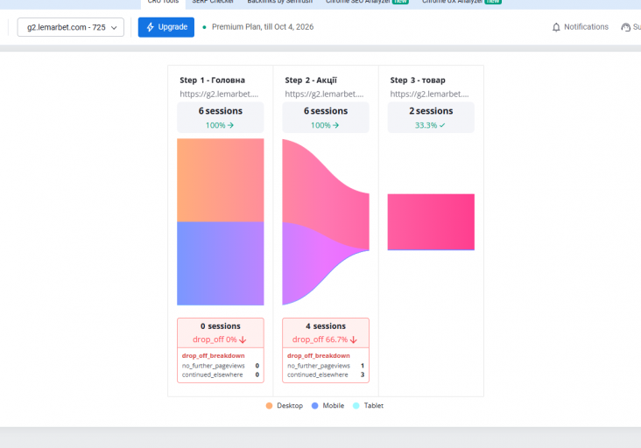The width and height of the screenshot is (641, 448).
Task: Open the URL under Step 3
Action: pyautogui.click(x=429, y=94)
